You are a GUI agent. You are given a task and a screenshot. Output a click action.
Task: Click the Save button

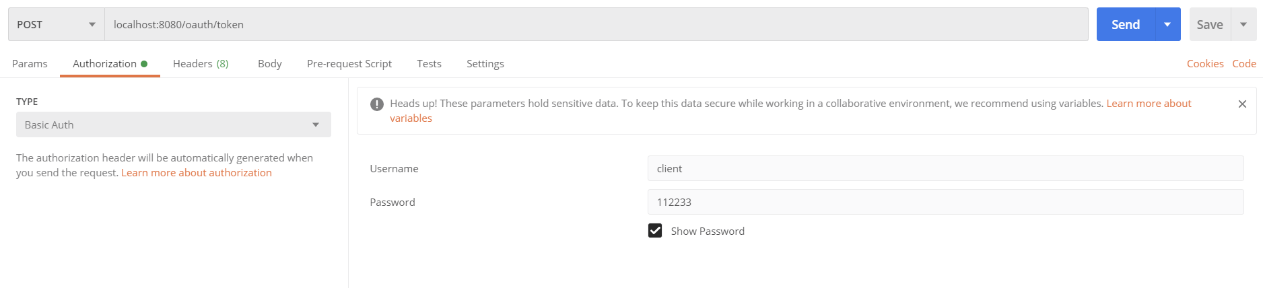point(1209,25)
